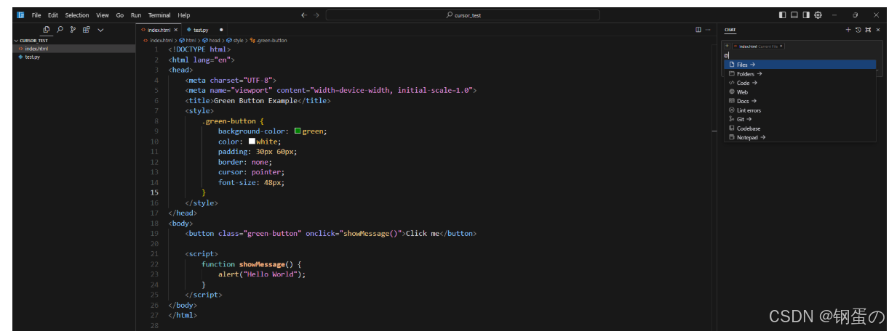The width and height of the screenshot is (889, 331).
Task: Select Docs in the @ mention menu
Action: click(800, 101)
